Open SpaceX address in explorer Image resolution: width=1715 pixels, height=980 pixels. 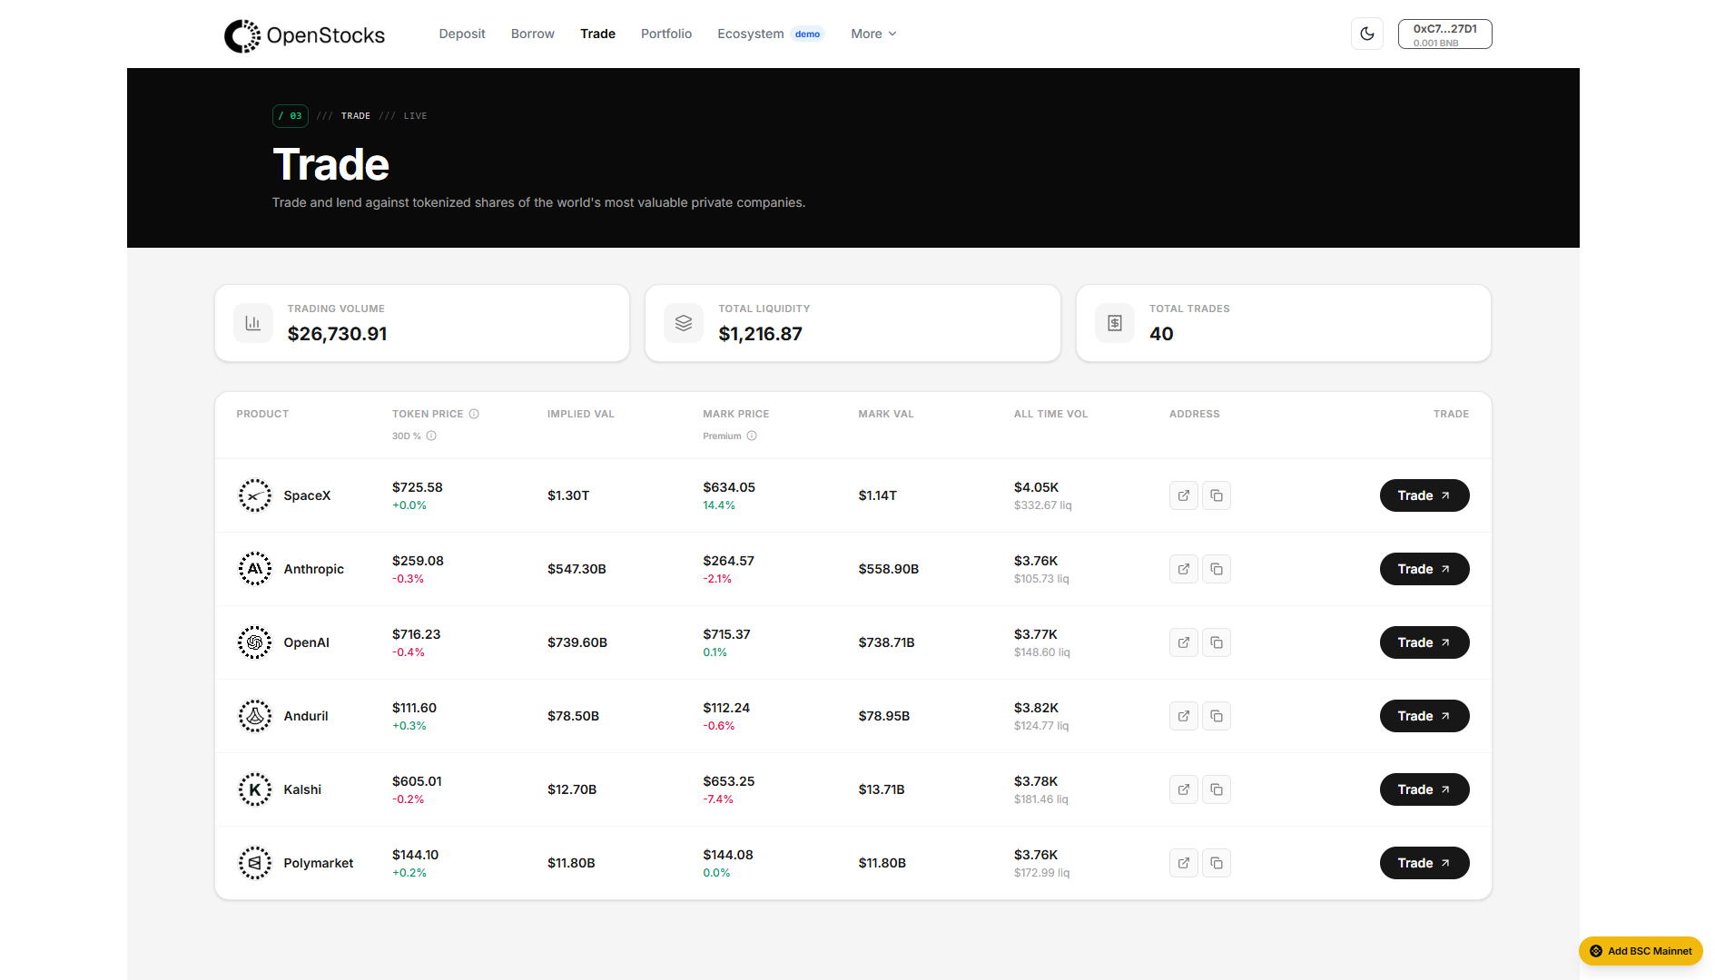point(1184,495)
